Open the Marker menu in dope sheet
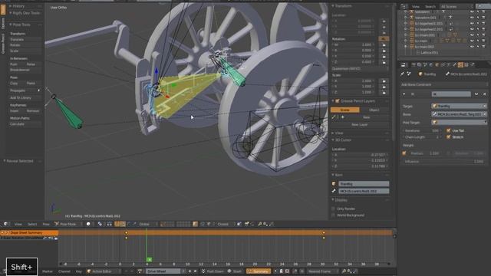 [x=48, y=271]
